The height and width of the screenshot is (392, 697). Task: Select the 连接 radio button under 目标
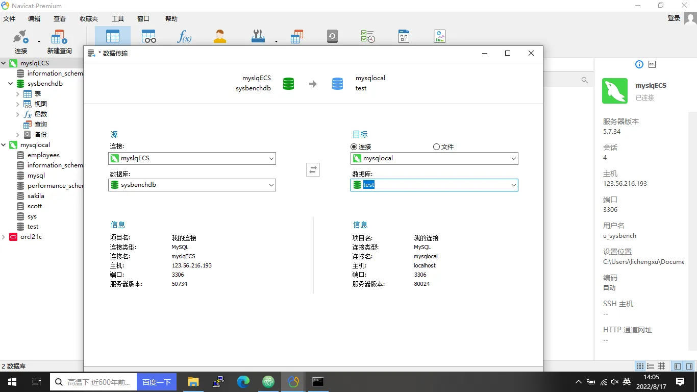point(354,146)
